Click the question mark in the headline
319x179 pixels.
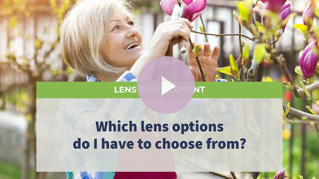[x=242, y=143]
